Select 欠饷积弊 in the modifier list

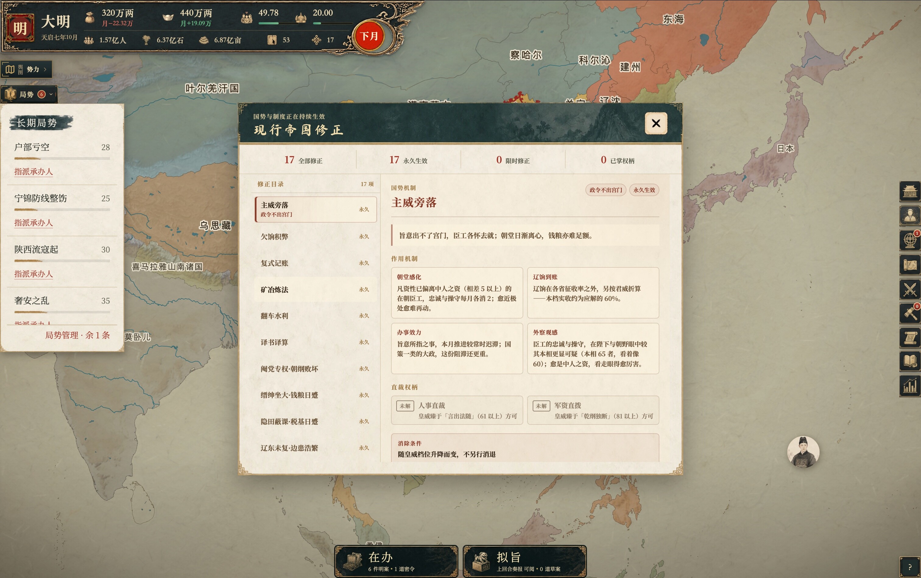[x=316, y=237]
